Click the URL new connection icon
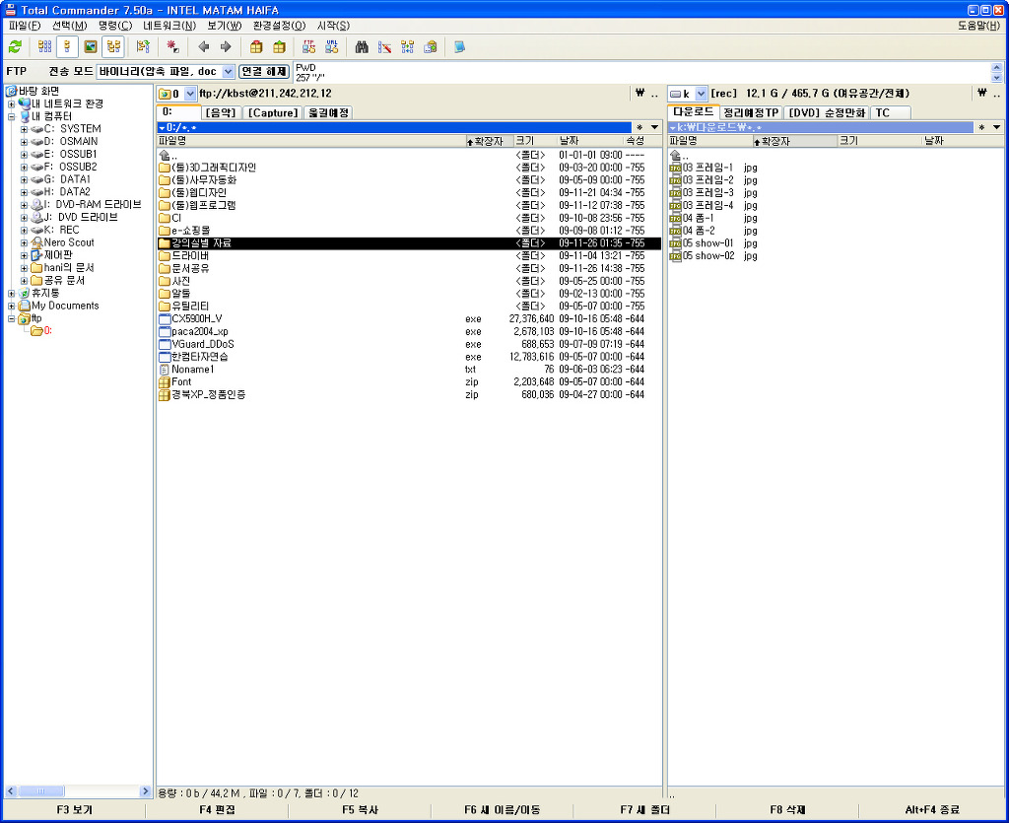 (x=332, y=46)
